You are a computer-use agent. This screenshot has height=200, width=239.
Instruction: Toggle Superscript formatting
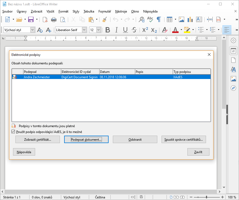[x=145, y=30]
